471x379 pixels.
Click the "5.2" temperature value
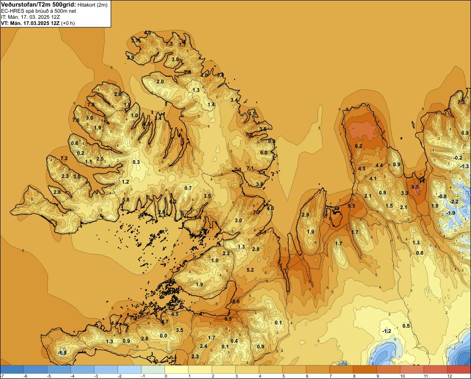[x=250, y=270]
